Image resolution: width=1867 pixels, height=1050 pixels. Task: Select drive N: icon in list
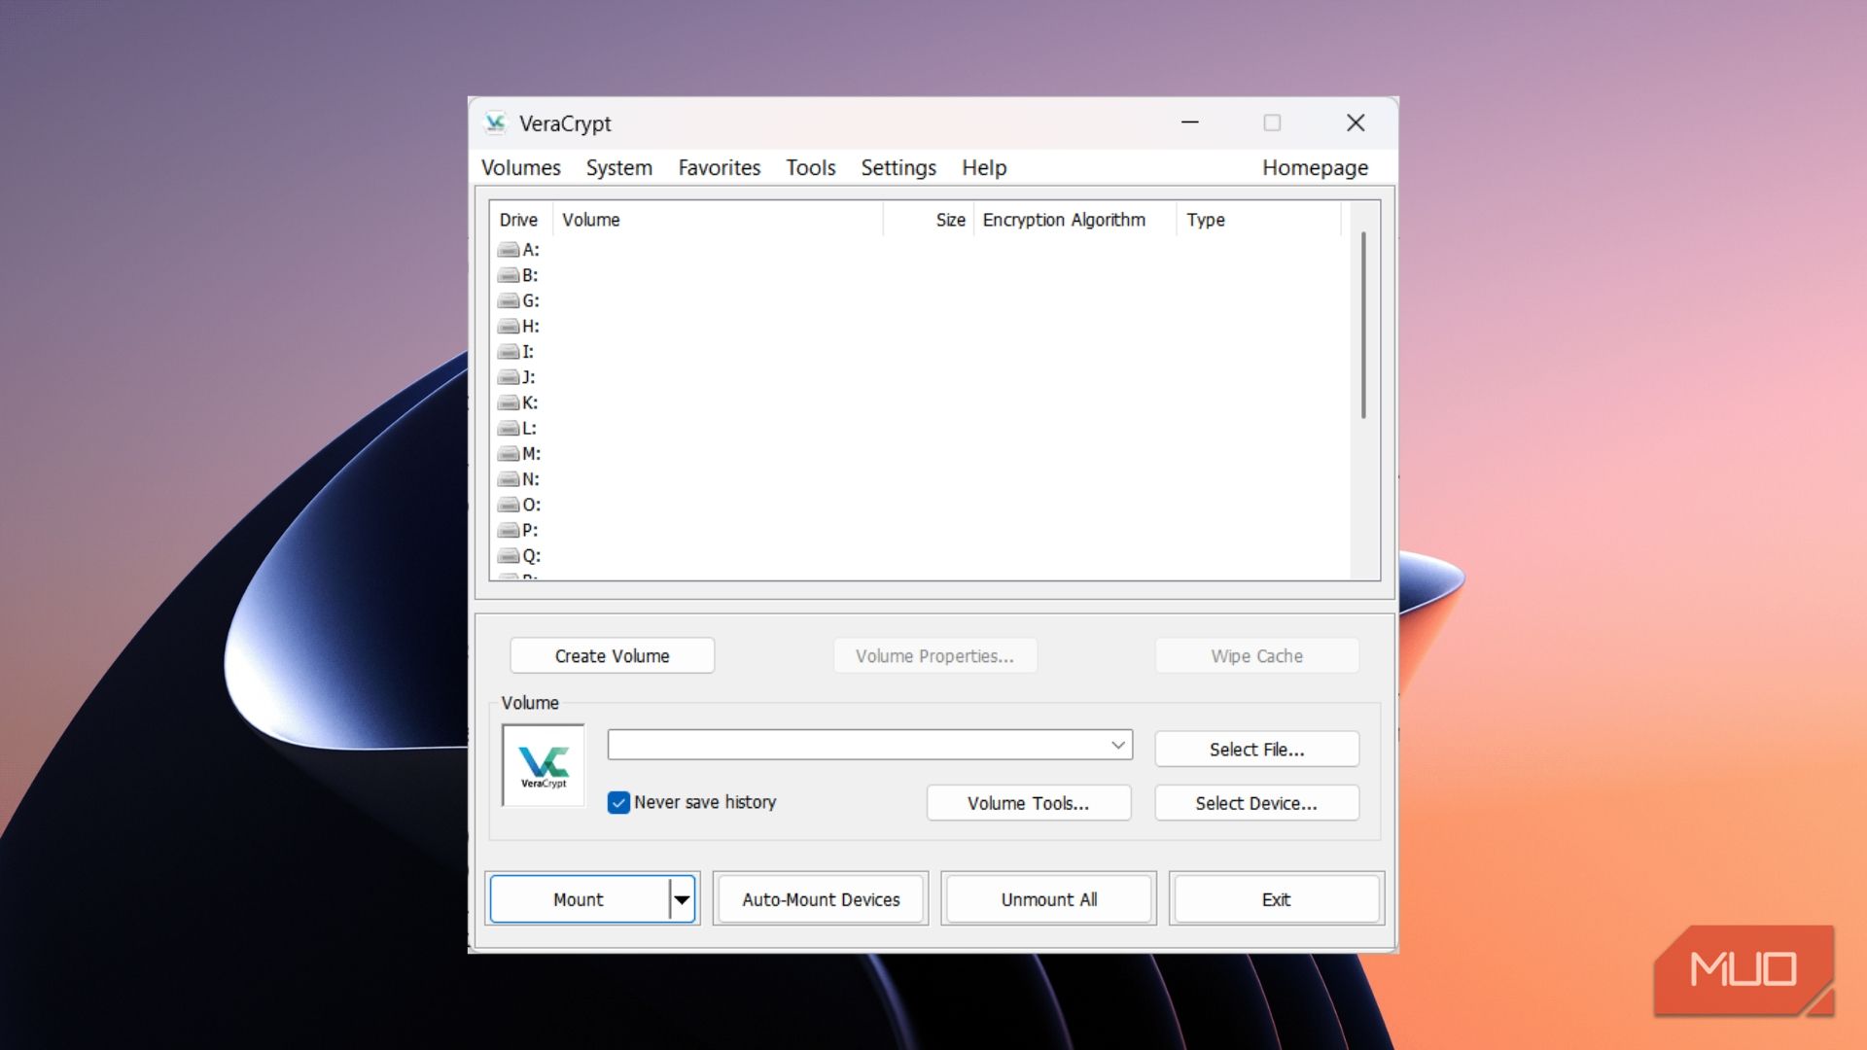[x=509, y=479]
